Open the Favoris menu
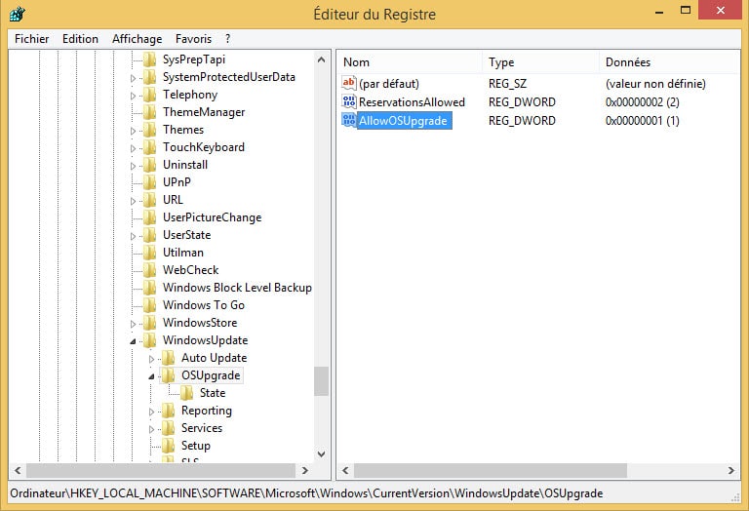 [x=193, y=39]
